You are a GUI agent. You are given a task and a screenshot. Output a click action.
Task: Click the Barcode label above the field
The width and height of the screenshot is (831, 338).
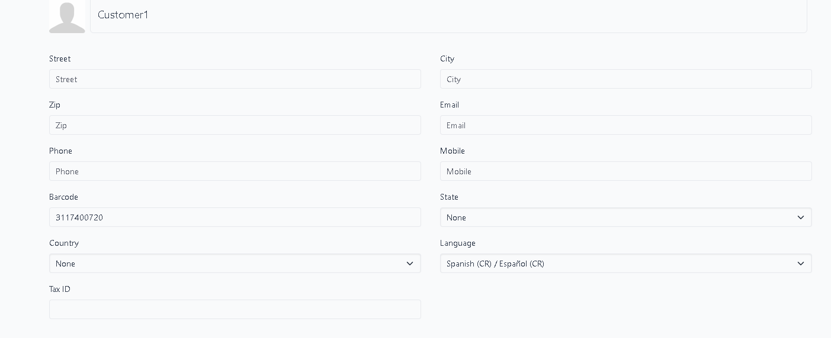[63, 197]
